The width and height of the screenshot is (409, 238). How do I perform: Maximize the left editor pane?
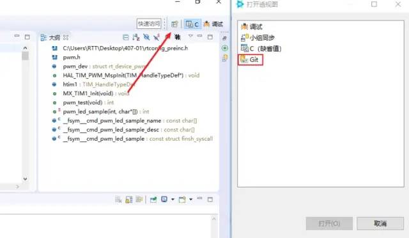(x=27, y=37)
